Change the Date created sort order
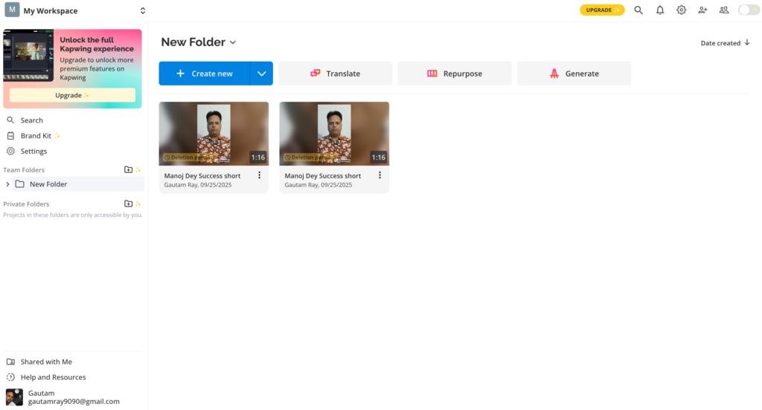This screenshot has width=762, height=410. 725,43
